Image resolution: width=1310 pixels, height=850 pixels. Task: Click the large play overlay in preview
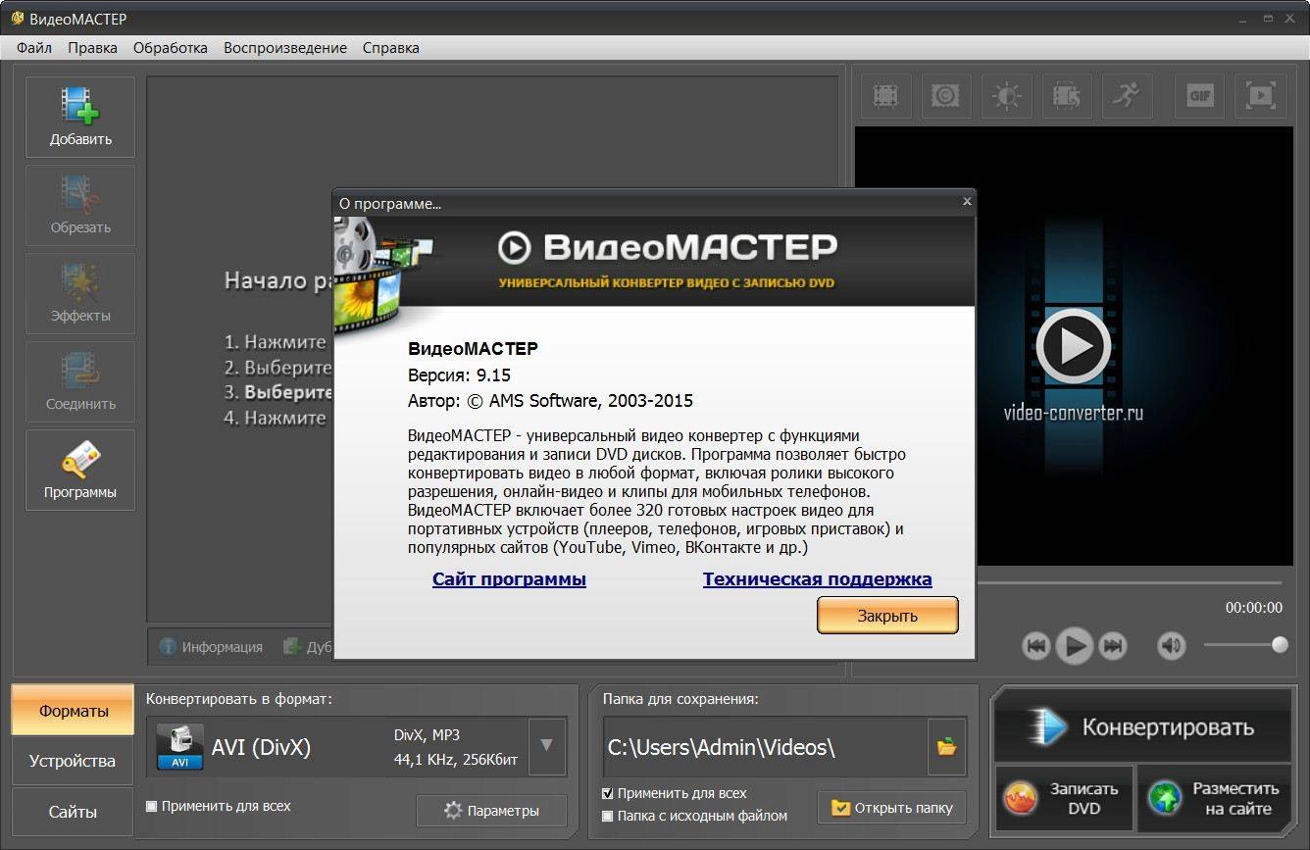1073,345
